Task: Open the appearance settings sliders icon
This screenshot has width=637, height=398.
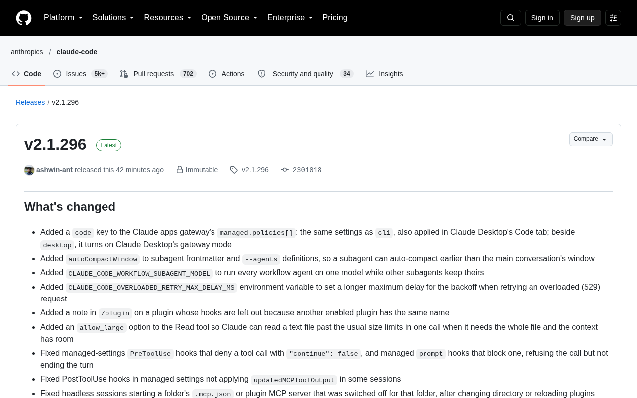Action: pyautogui.click(x=613, y=18)
